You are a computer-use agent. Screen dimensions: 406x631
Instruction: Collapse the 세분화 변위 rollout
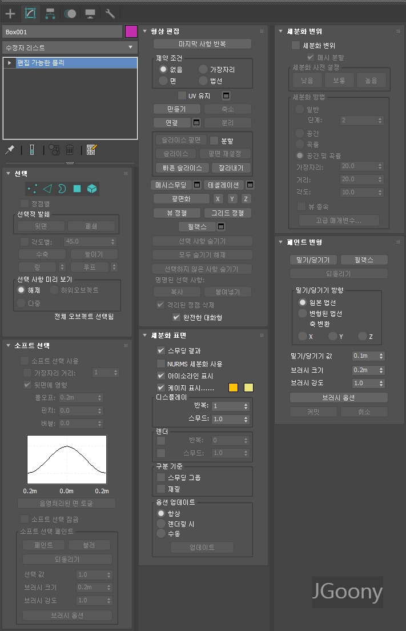(x=280, y=31)
